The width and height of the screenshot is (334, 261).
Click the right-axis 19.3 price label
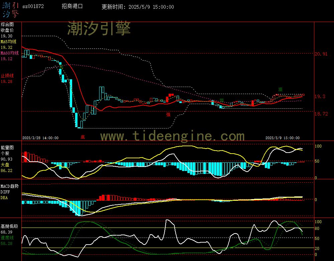point(320,96)
